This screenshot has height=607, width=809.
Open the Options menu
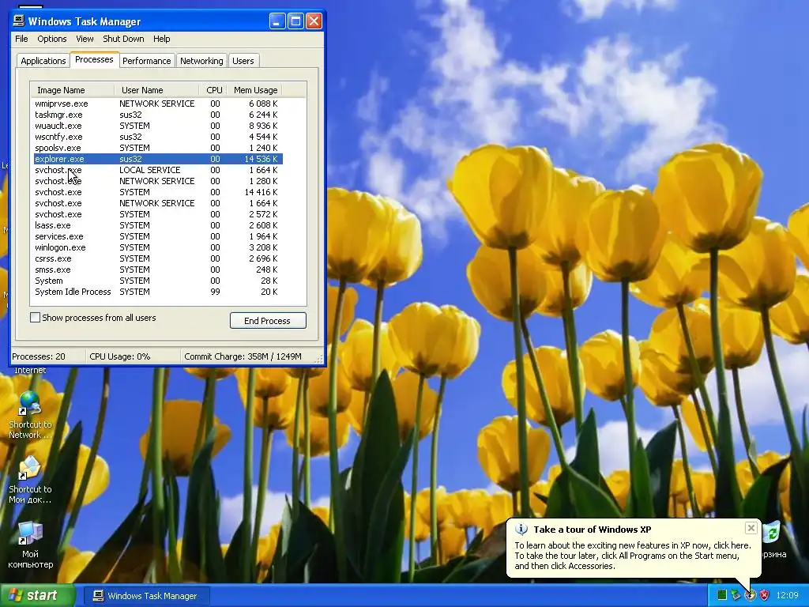point(51,39)
